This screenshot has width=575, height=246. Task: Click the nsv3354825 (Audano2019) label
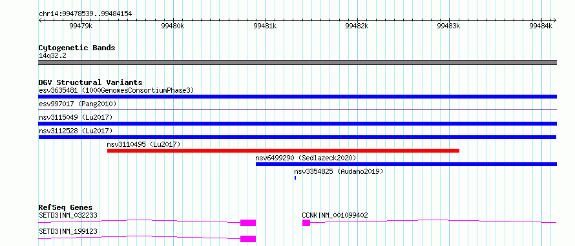coord(339,171)
